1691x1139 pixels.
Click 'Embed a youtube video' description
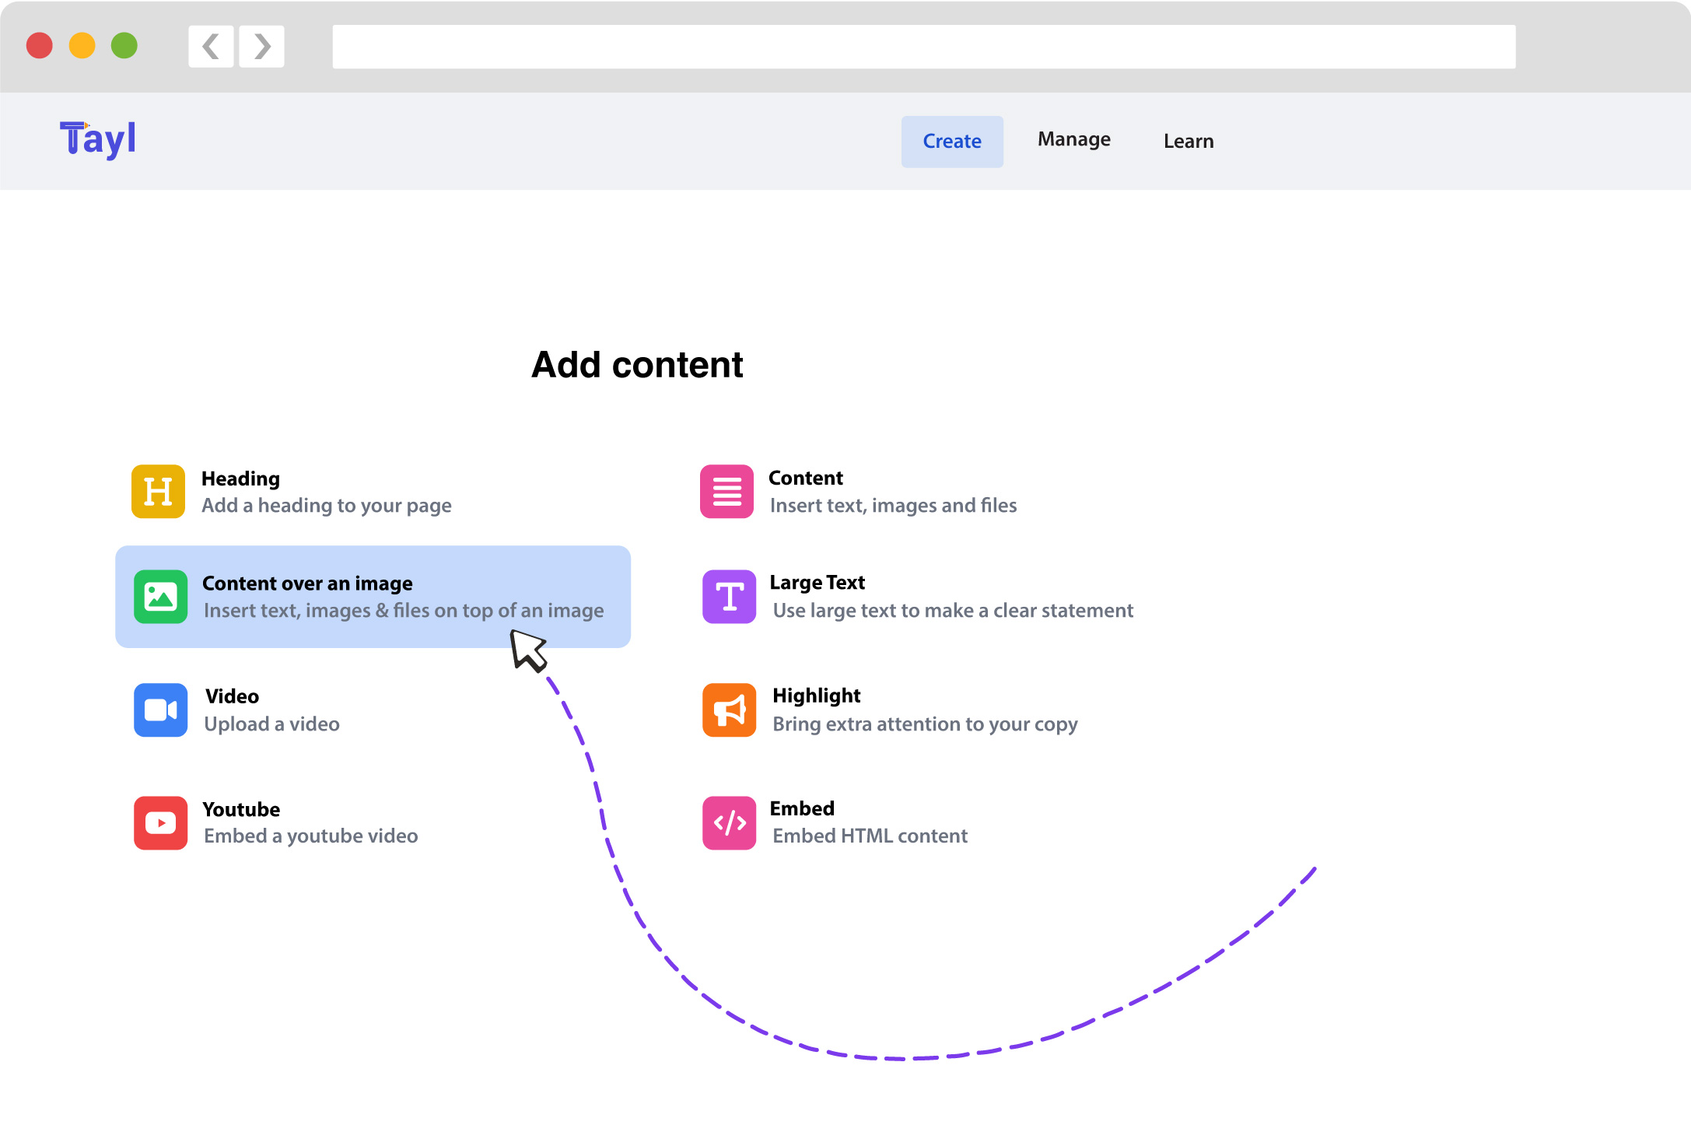coord(310,836)
